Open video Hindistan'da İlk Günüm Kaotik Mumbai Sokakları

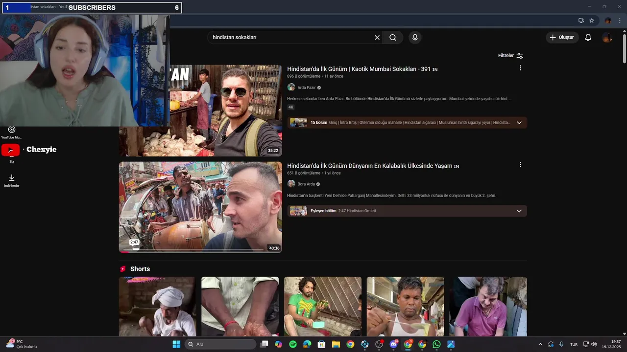[x=362, y=69]
